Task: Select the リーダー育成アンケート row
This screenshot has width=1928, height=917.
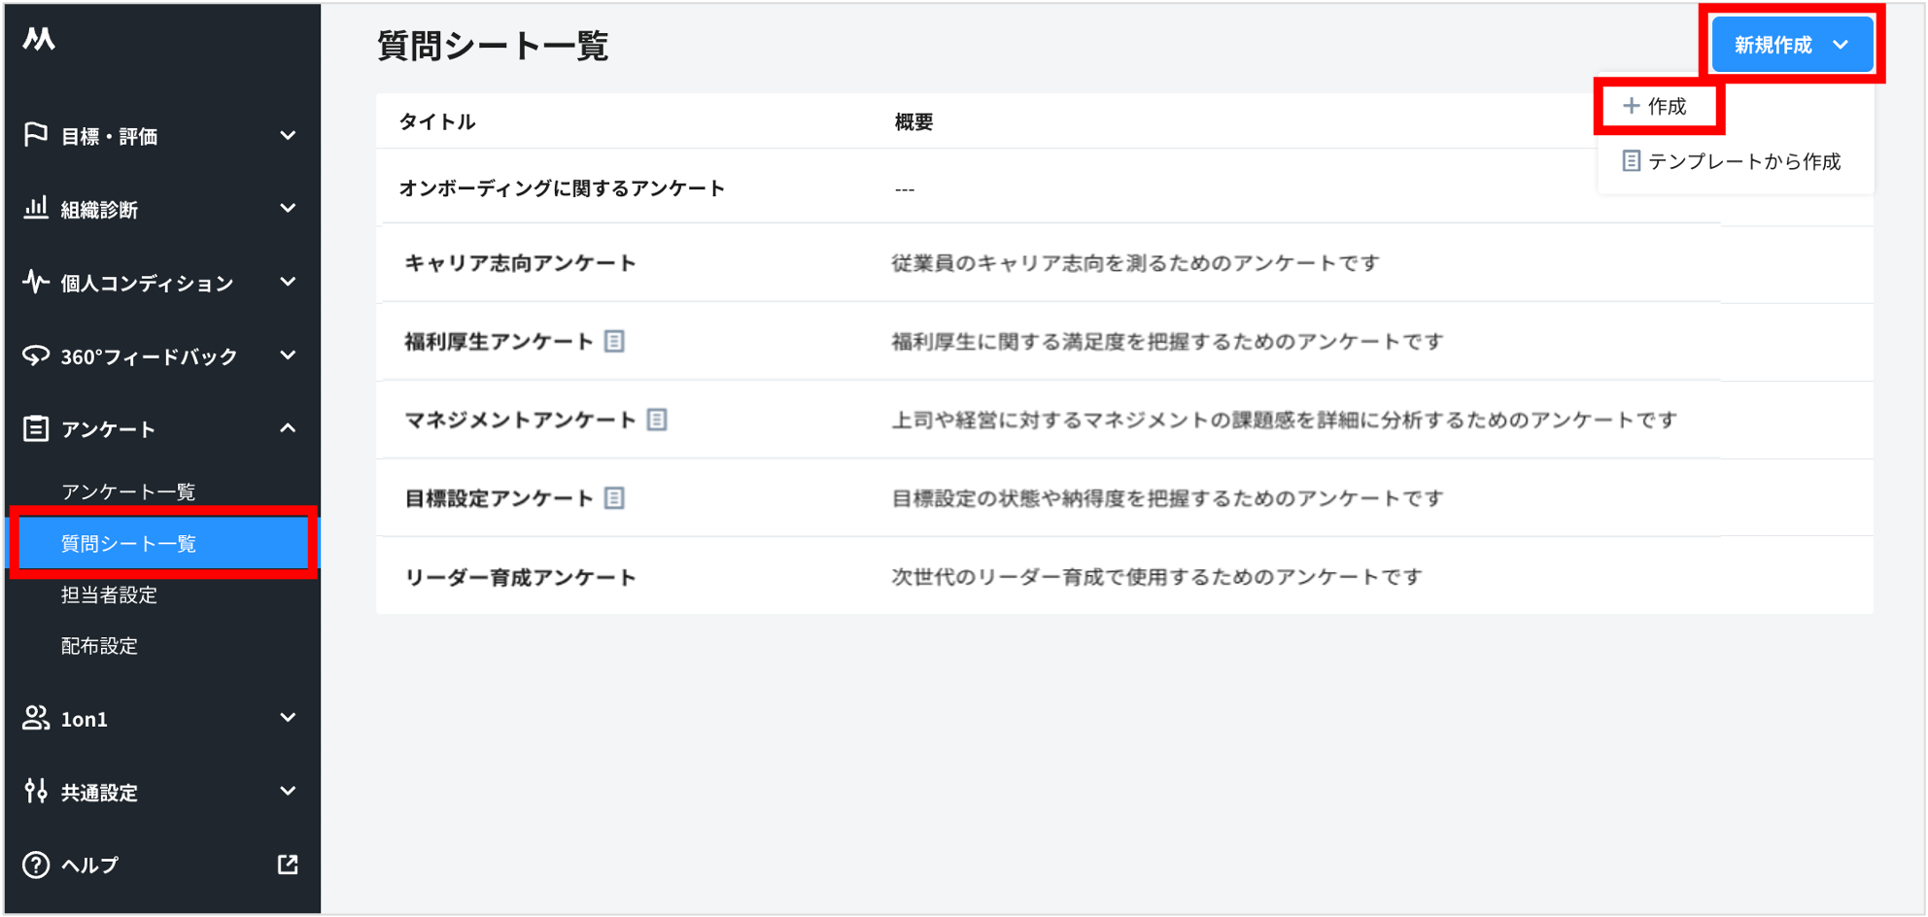Action: (x=521, y=575)
